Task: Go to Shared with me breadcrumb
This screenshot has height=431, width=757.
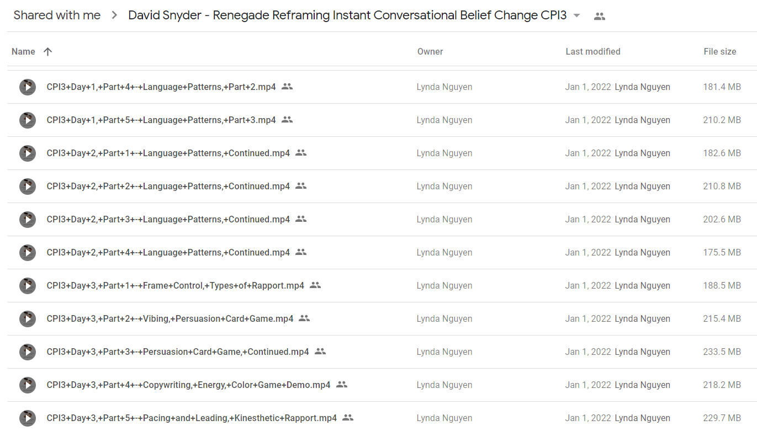Action: [57, 15]
